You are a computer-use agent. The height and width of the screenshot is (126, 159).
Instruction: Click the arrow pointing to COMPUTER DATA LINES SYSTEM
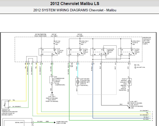point(55,122)
